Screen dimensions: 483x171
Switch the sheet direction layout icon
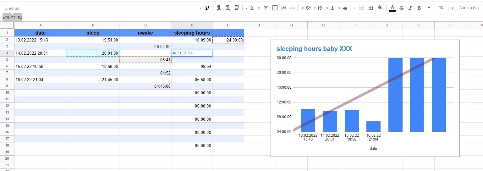(237, 8)
